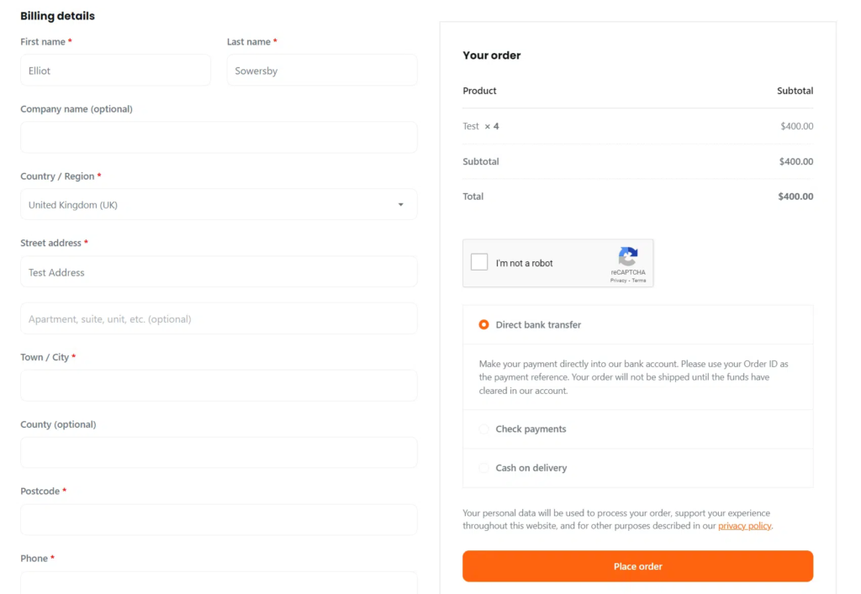
Task: Choose Check payments radio option
Action: (483, 429)
